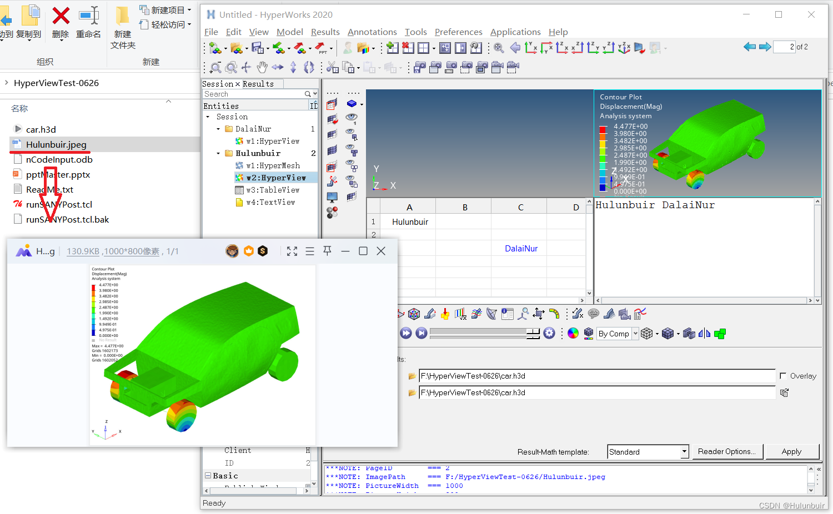Viewport: 833px width, 514px height.
Task: Click the Copy Window icon
Action: (348, 68)
